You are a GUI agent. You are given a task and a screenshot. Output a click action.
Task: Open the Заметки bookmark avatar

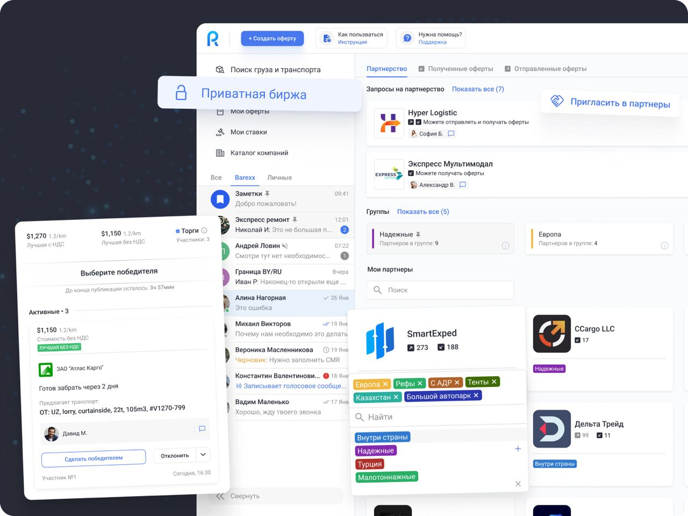(220, 199)
